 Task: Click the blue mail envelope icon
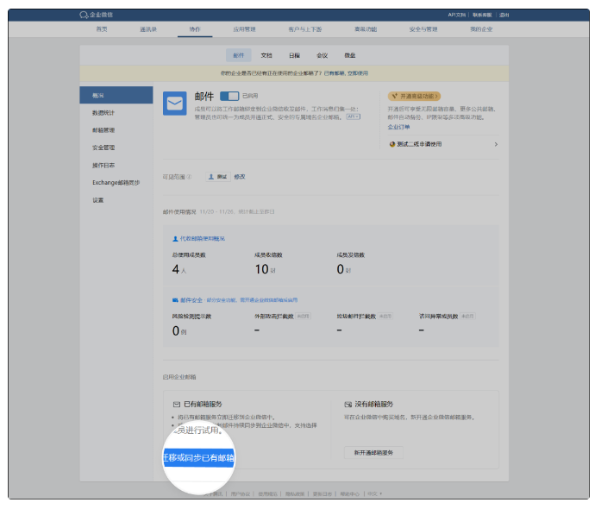pos(175,104)
